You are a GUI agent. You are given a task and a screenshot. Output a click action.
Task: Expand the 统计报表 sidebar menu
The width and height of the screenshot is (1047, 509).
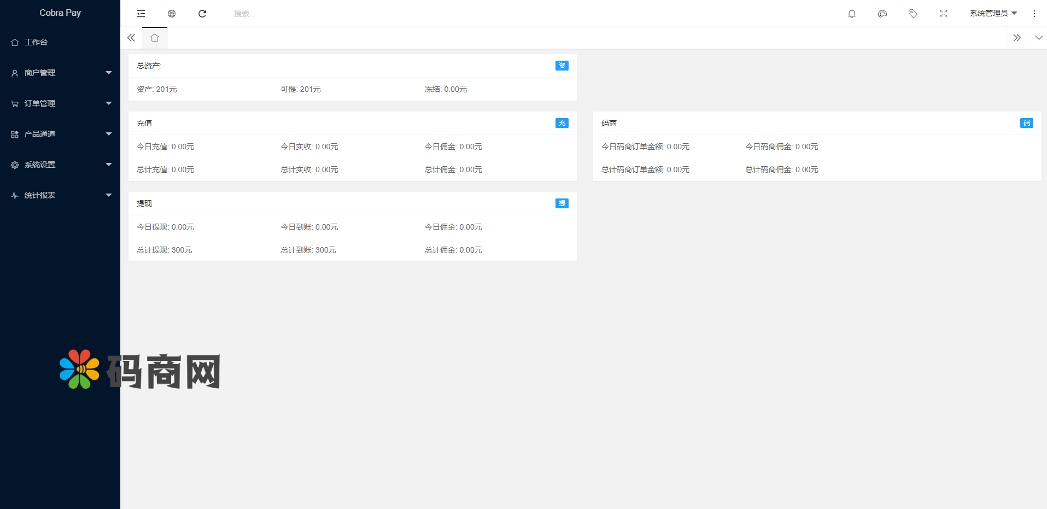click(x=60, y=195)
